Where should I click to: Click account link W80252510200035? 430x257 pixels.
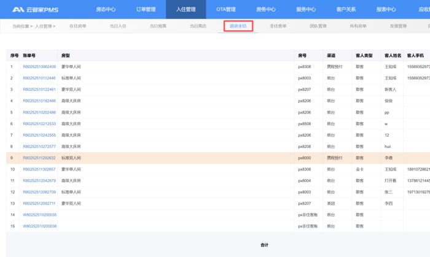39,215
